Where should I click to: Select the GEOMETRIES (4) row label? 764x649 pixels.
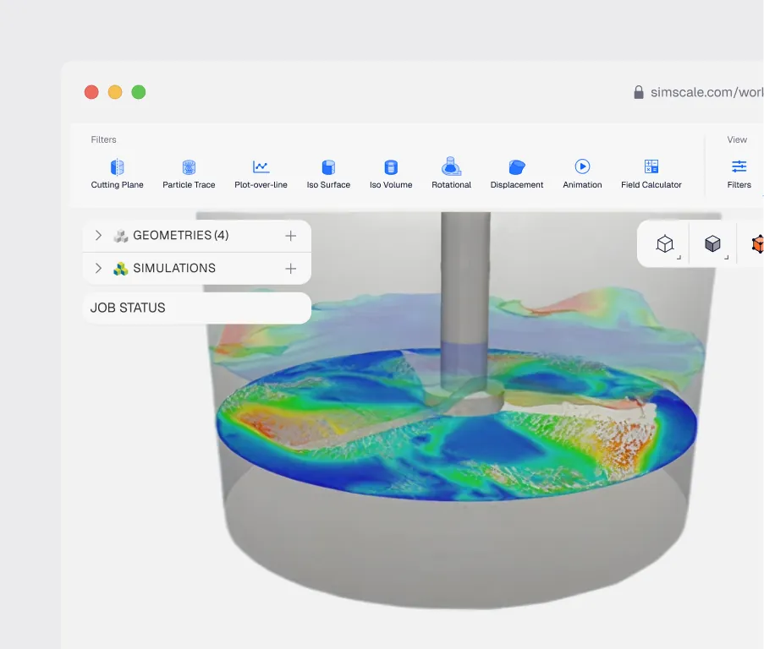(x=181, y=236)
